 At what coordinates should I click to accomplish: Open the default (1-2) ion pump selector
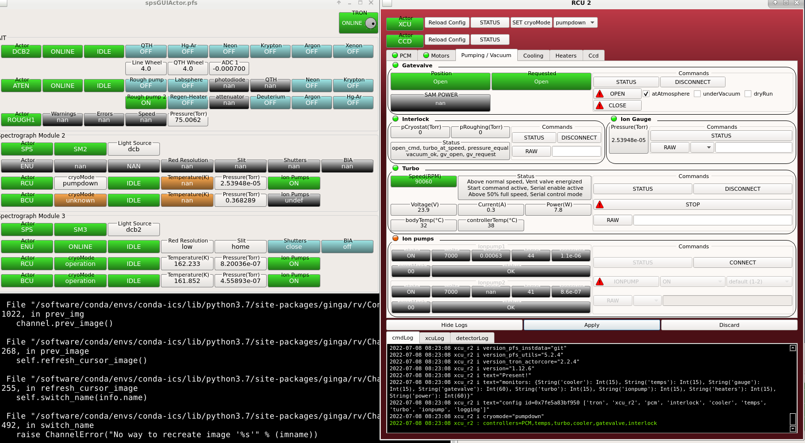pos(759,282)
